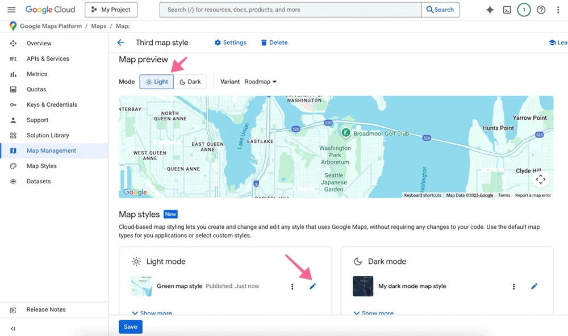This screenshot has height=336, width=568.
Task: Open Map Styles in the sidebar
Action: (x=41, y=166)
